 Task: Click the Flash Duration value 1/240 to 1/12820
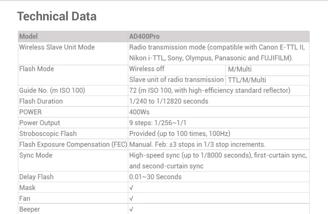coord(169,101)
